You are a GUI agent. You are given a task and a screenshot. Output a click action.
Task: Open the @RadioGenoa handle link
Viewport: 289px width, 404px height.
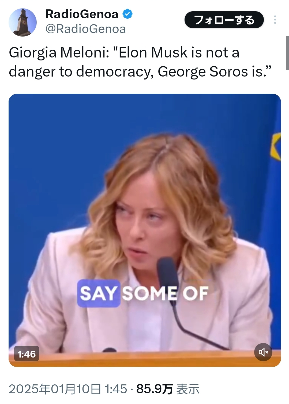(x=86, y=29)
